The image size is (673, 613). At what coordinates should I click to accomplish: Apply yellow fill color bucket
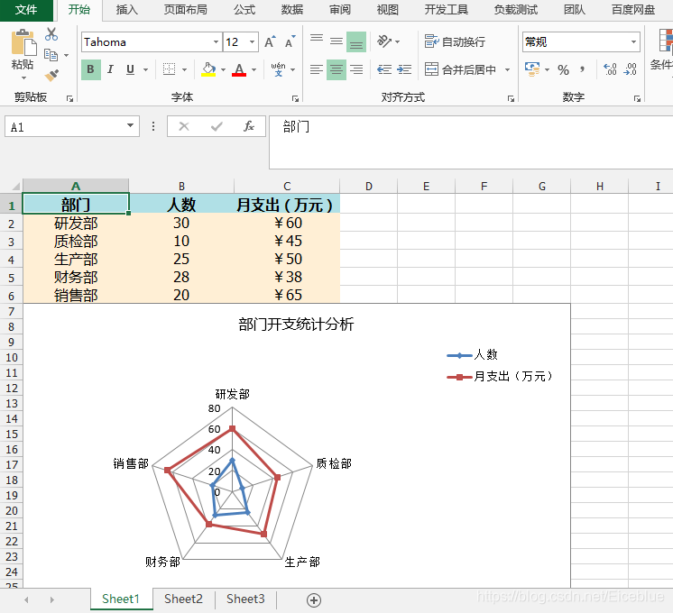click(x=208, y=69)
